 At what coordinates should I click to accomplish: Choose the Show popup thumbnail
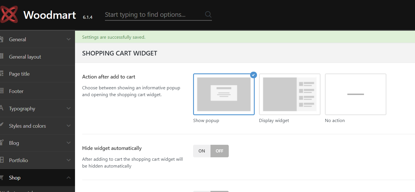(x=224, y=94)
